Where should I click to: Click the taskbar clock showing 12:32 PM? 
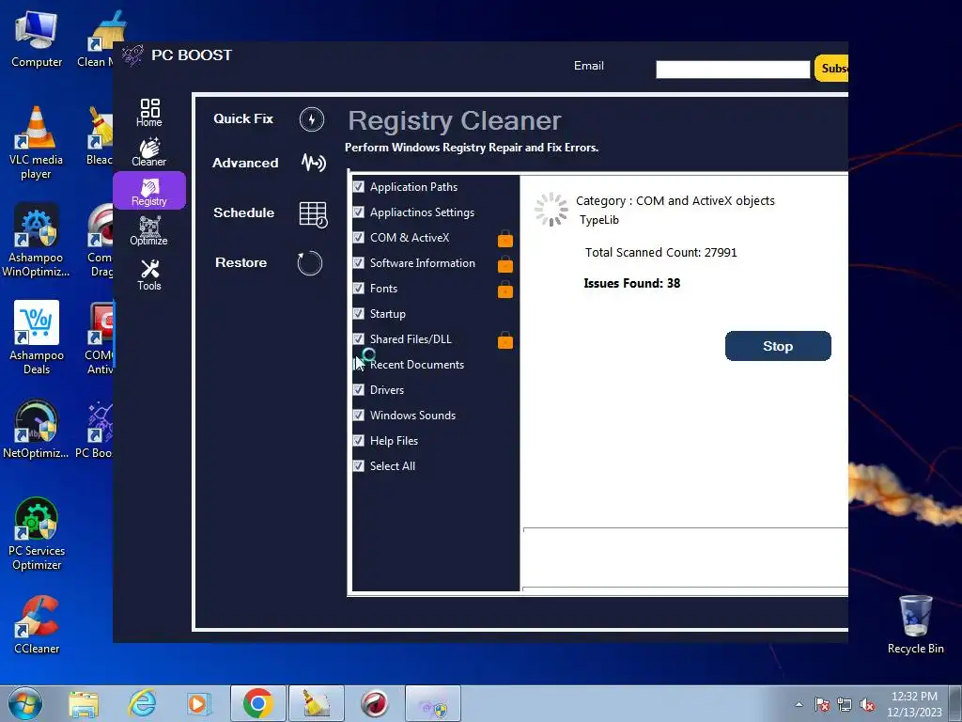point(913,704)
